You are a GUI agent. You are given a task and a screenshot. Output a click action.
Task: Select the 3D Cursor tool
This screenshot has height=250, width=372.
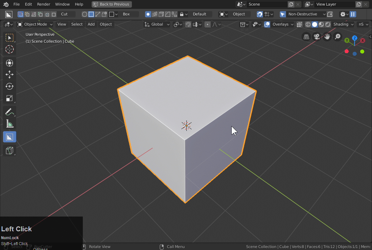tap(10, 50)
